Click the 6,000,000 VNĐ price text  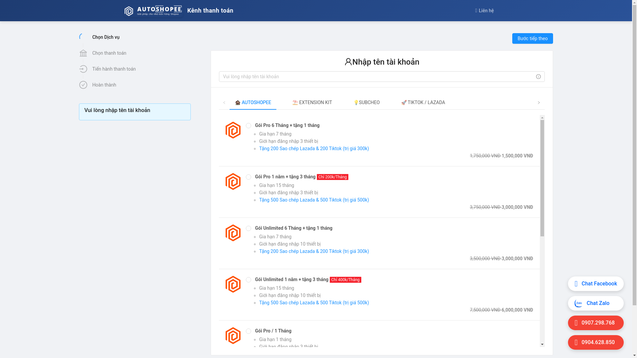(517, 310)
